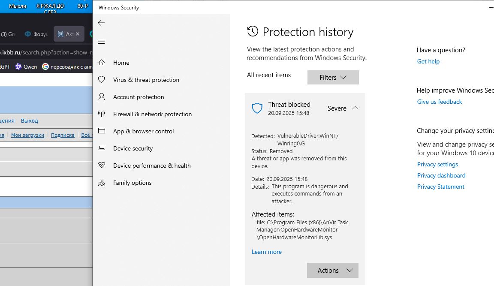The image size is (494, 286).
Task: Click the Family options people icon
Action: point(102,183)
